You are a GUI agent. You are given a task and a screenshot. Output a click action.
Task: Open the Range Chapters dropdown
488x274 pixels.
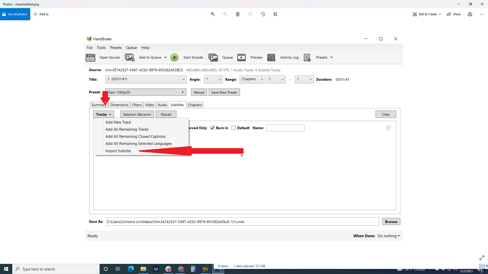[252, 79]
